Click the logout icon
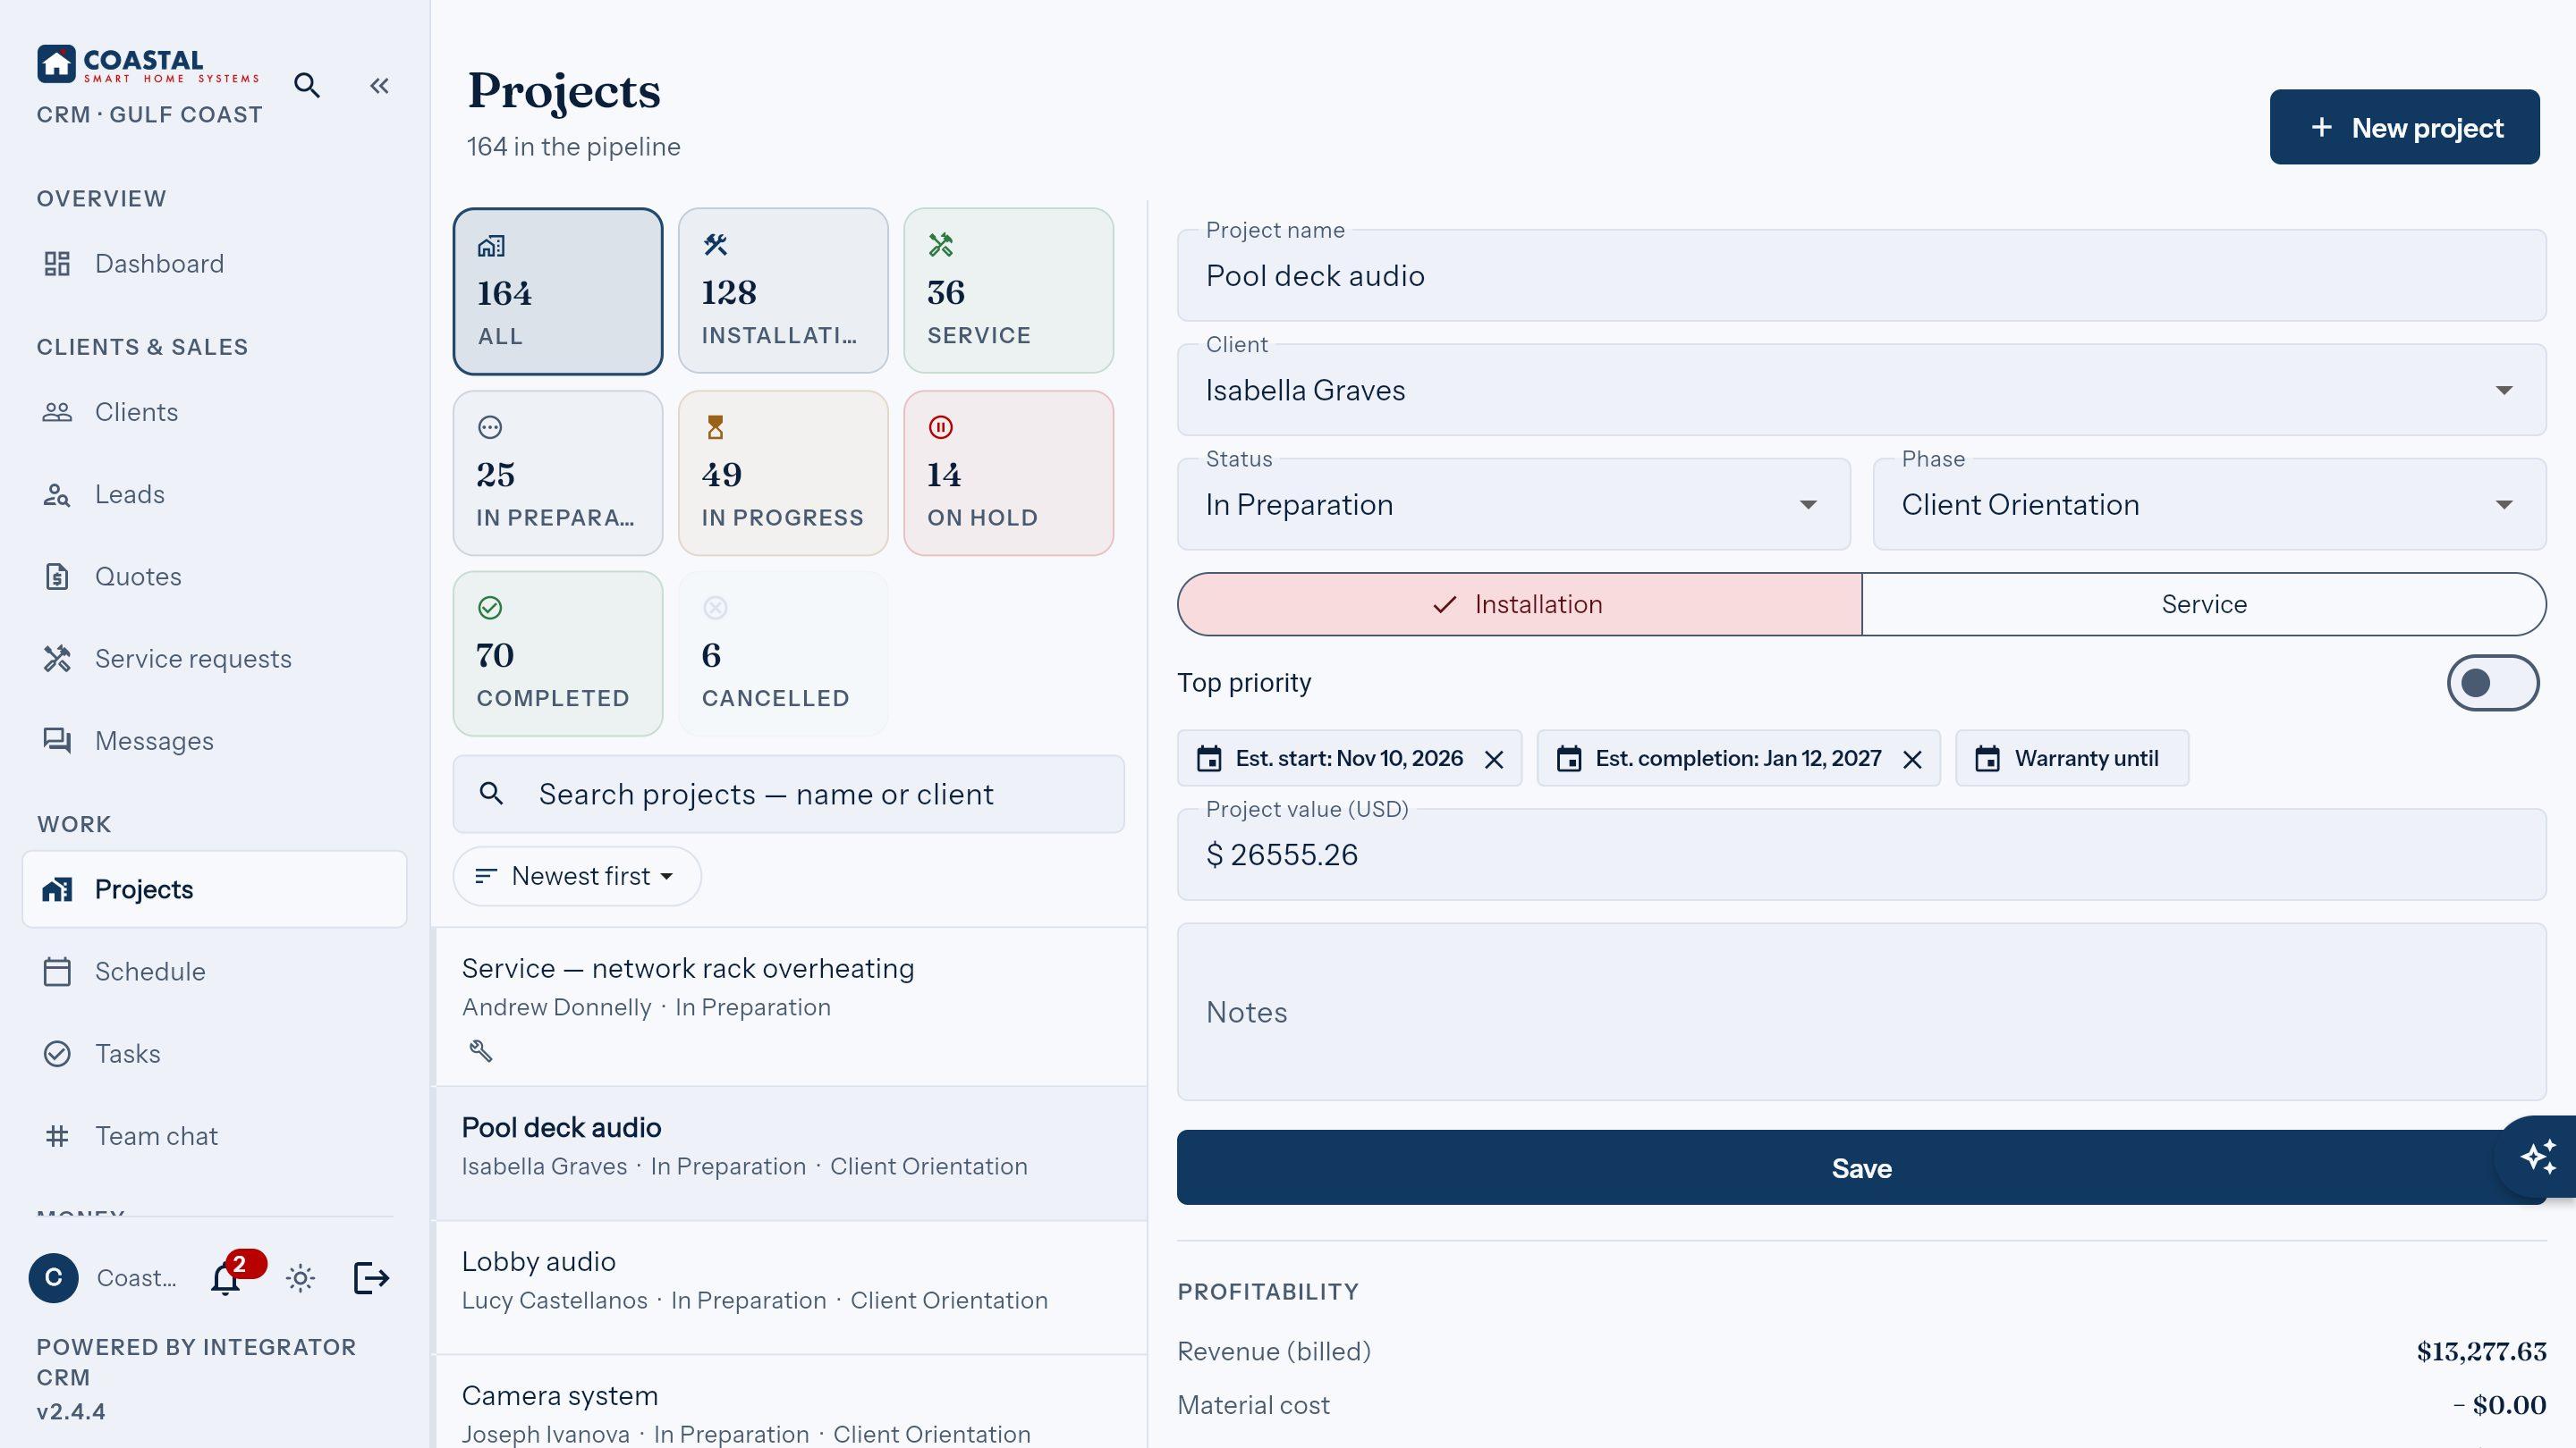The height and width of the screenshot is (1448, 2576). click(x=371, y=1278)
